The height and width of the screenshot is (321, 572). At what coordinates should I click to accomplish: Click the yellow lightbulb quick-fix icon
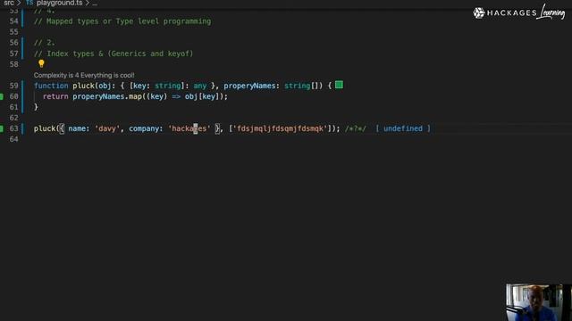pyautogui.click(x=41, y=63)
